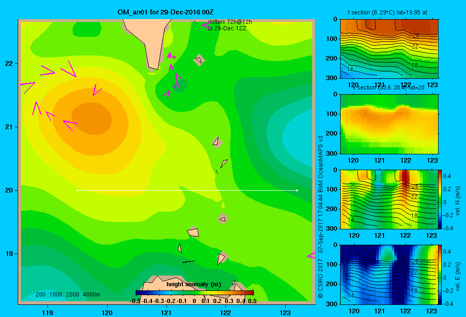The height and width of the screenshot is (317, 466).
Task: Select the 'vel. E (m/s)' axis label
Action: 458,276
